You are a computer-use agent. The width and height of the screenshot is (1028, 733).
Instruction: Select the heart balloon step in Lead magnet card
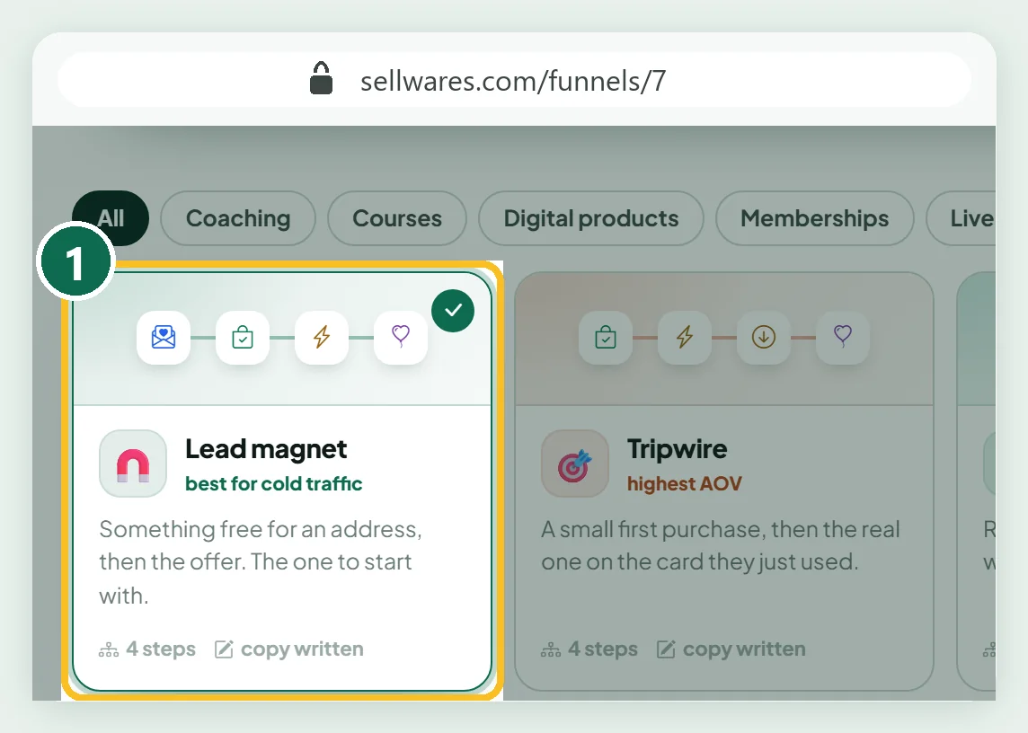[x=401, y=337]
